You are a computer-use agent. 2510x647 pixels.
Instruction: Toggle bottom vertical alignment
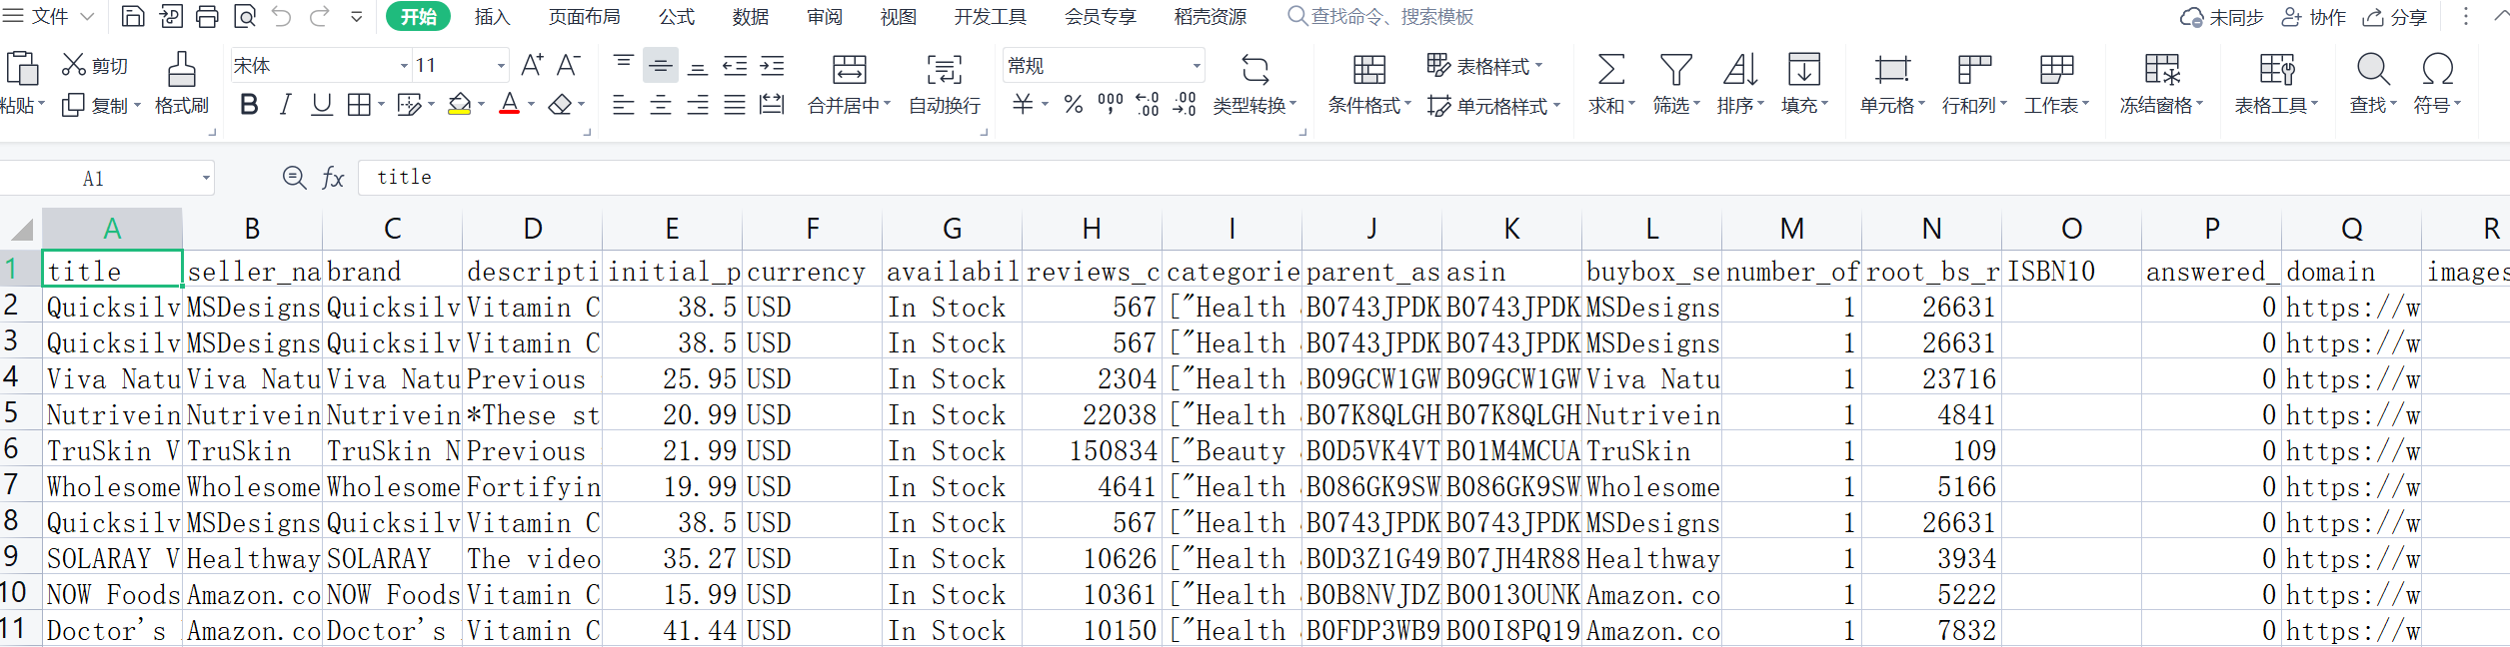(698, 67)
